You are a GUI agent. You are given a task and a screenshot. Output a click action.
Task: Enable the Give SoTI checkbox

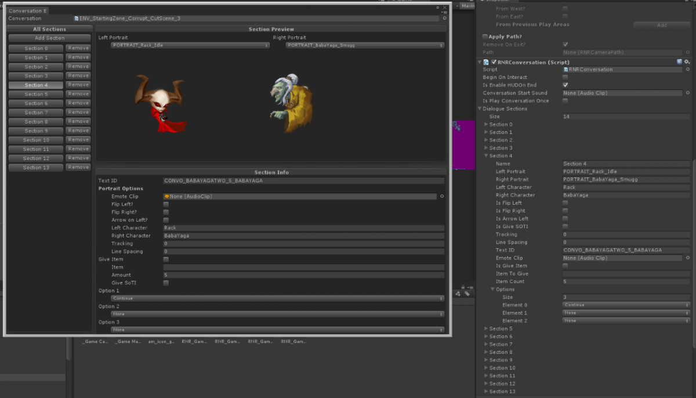[x=166, y=283]
